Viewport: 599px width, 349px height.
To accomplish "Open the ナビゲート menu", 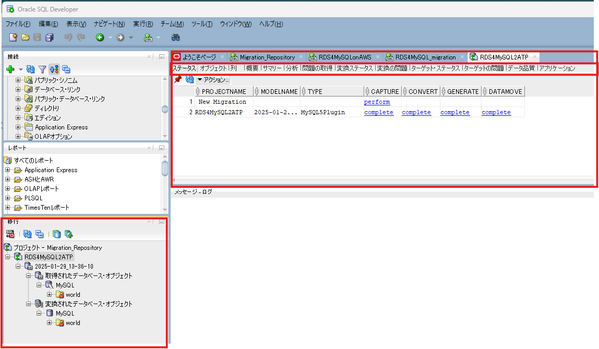I will pos(109,23).
